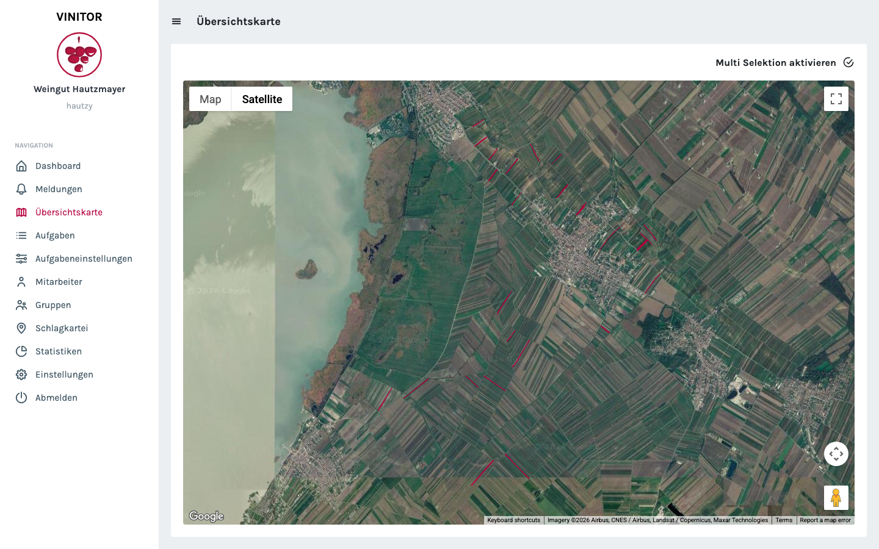
Task: Click the Aufgaben list icon
Action: (21, 235)
